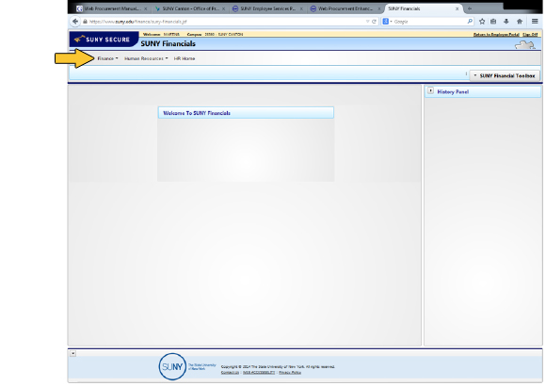Click the copyright notice text in footer
Image resolution: width=546 pixels, height=386 pixels.
coord(278,367)
